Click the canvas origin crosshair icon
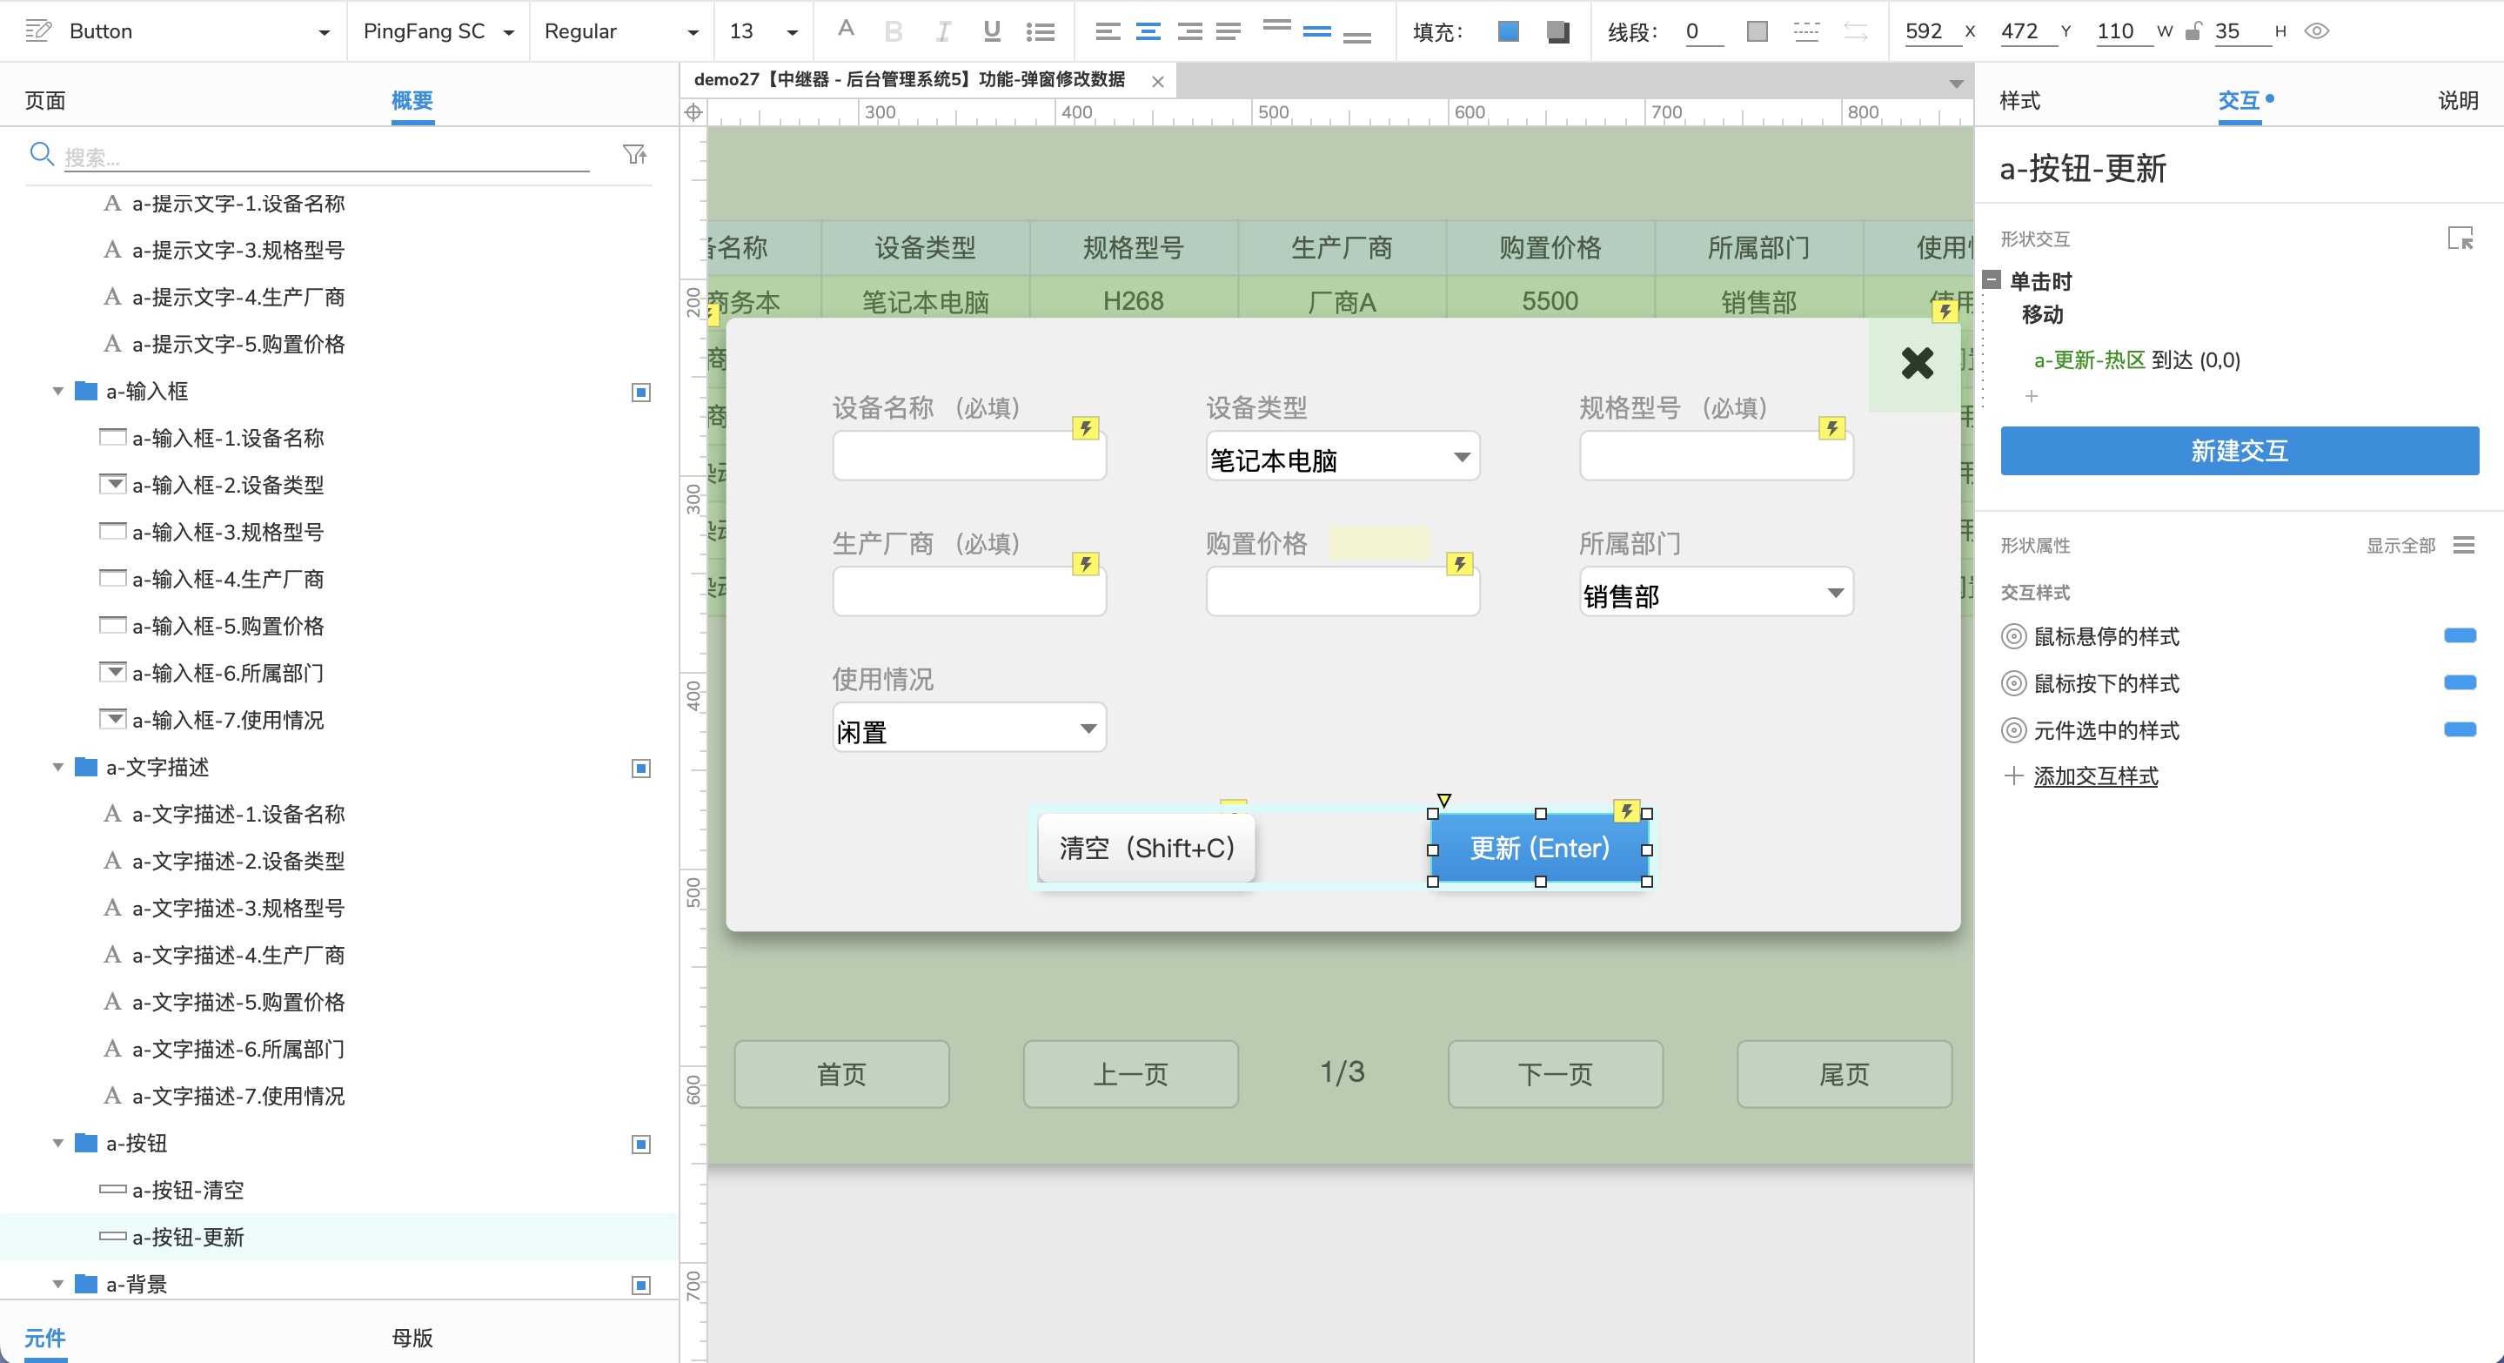Image resolution: width=2504 pixels, height=1363 pixels. tap(693, 111)
